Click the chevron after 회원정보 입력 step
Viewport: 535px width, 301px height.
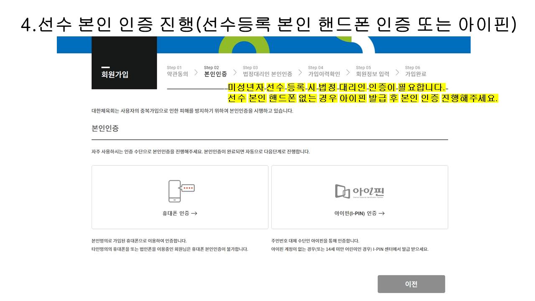pyautogui.click(x=397, y=74)
